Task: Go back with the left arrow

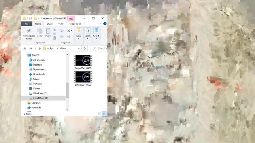Action: coord(25,48)
